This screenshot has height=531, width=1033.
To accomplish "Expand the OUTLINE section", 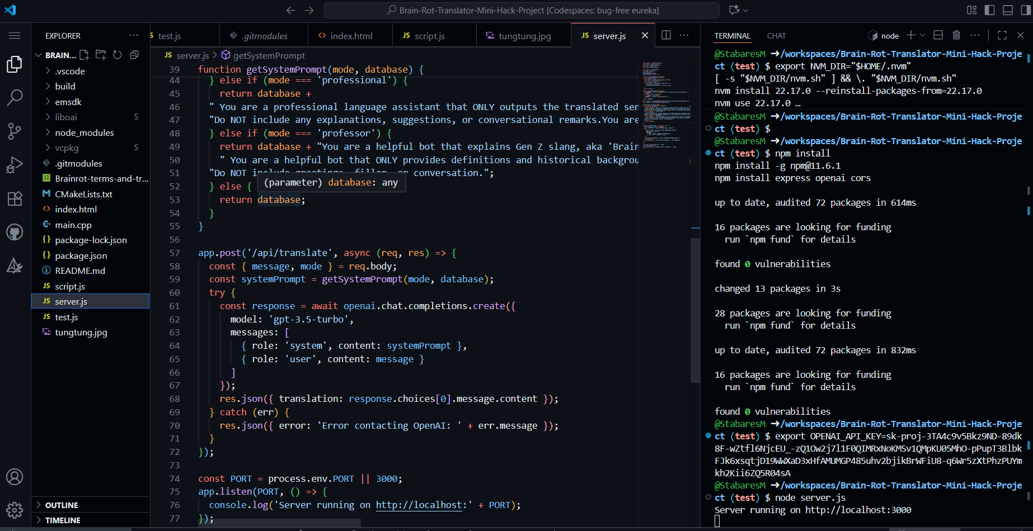I will click(62, 505).
